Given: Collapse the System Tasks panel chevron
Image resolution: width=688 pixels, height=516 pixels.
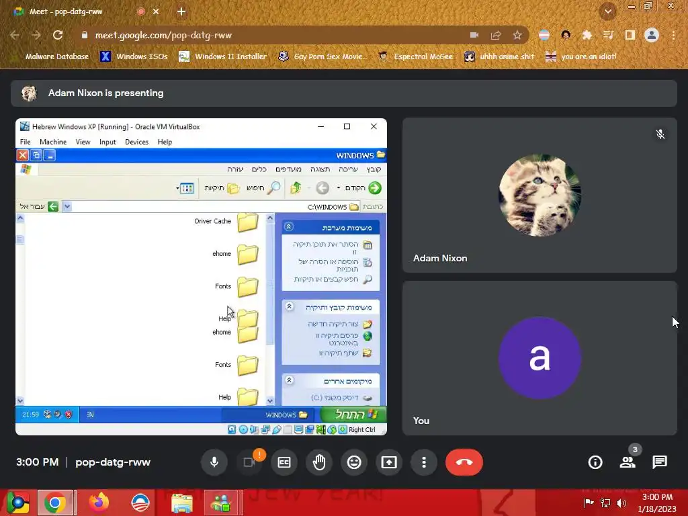Looking at the screenshot, I should click(x=289, y=227).
